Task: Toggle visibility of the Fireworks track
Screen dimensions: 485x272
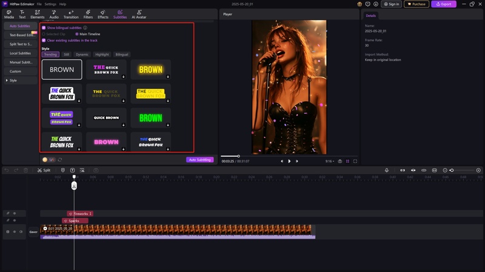Action: click(14, 213)
